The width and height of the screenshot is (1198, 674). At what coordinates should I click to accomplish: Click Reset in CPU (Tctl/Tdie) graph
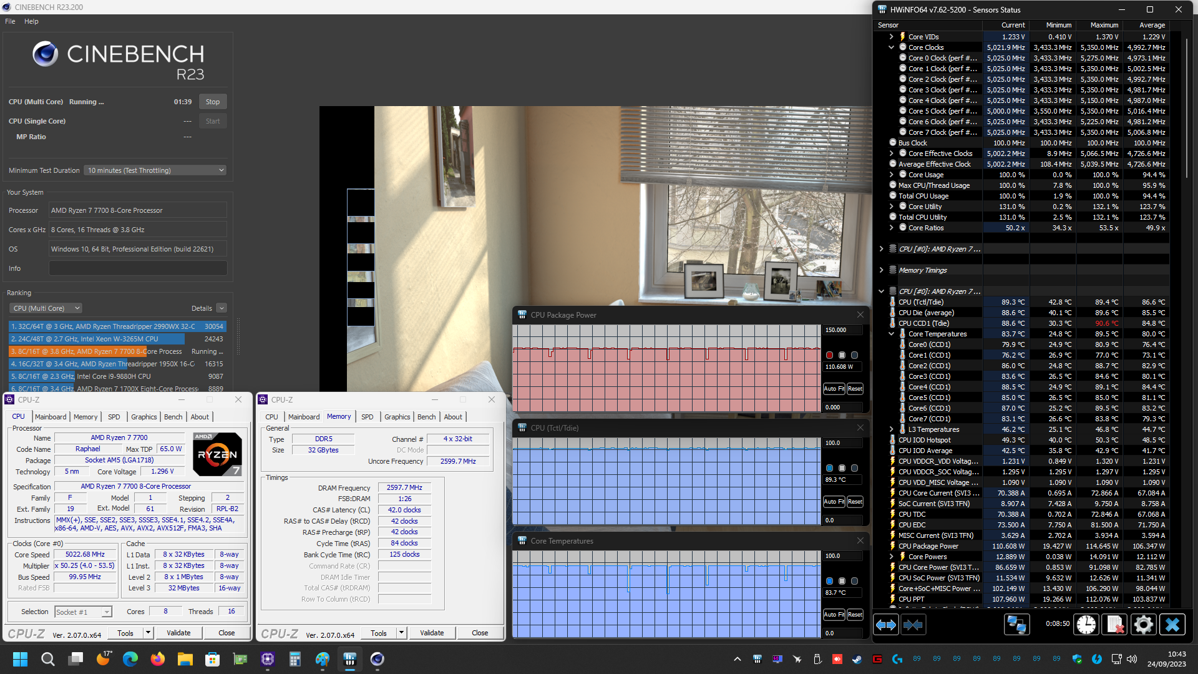click(x=855, y=502)
